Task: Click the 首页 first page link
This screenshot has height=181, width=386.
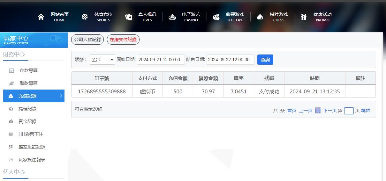Action: (292, 111)
